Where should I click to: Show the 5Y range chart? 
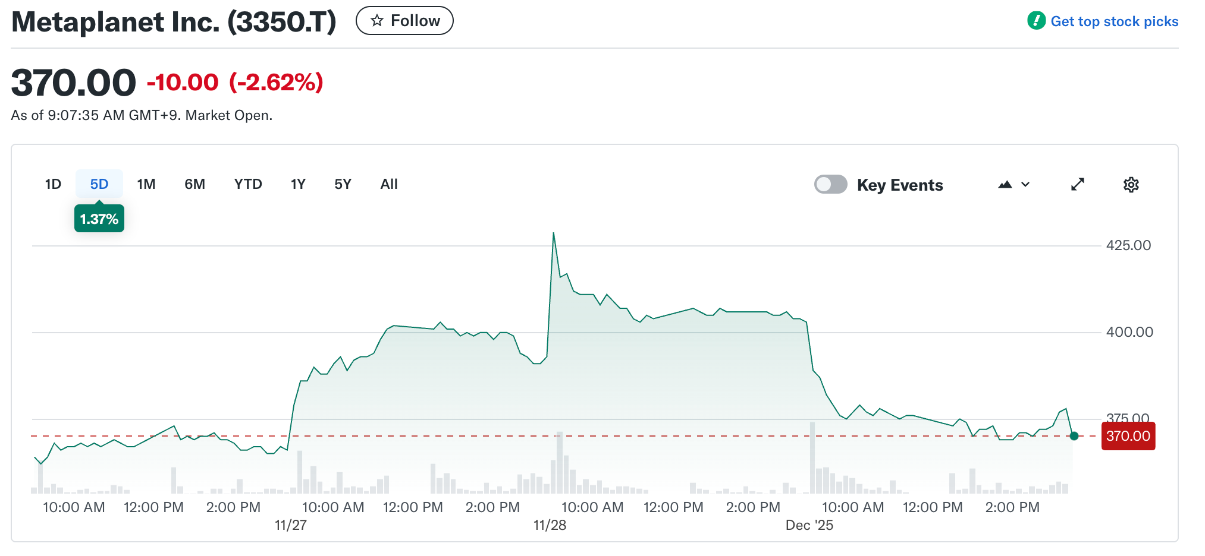pyautogui.click(x=343, y=184)
